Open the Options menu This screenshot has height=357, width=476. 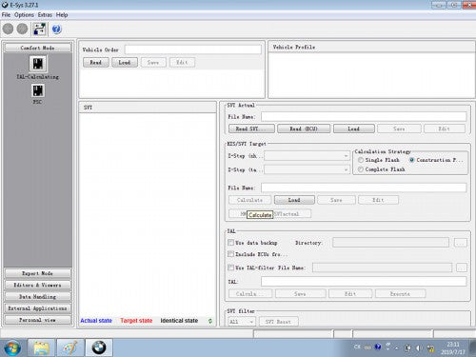(x=24, y=15)
